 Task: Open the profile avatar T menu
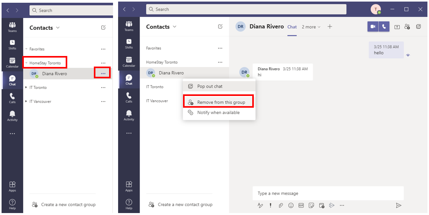(x=376, y=9)
